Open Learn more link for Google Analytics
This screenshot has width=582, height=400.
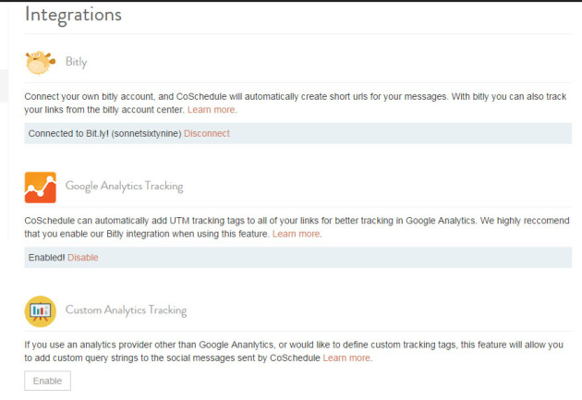tap(297, 234)
